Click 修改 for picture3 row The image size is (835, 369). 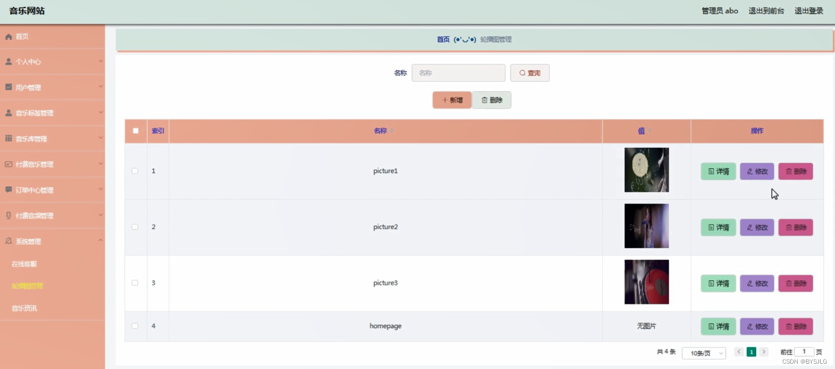(757, 283)
